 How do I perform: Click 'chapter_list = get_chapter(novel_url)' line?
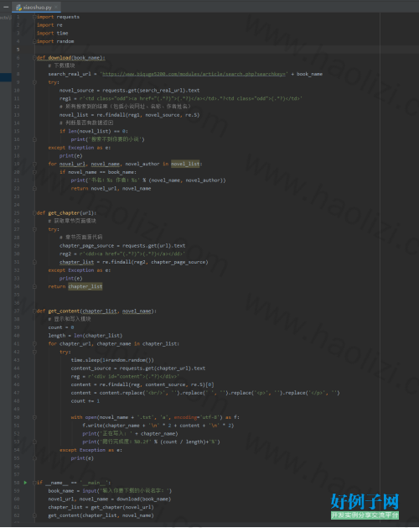point(101,507)
